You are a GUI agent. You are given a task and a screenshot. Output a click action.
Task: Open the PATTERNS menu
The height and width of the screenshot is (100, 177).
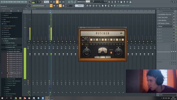[x=11, y=2]
